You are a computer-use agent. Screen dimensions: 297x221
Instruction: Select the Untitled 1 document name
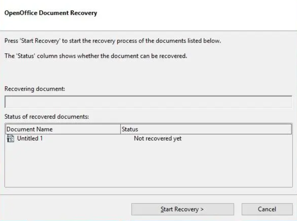30,138
